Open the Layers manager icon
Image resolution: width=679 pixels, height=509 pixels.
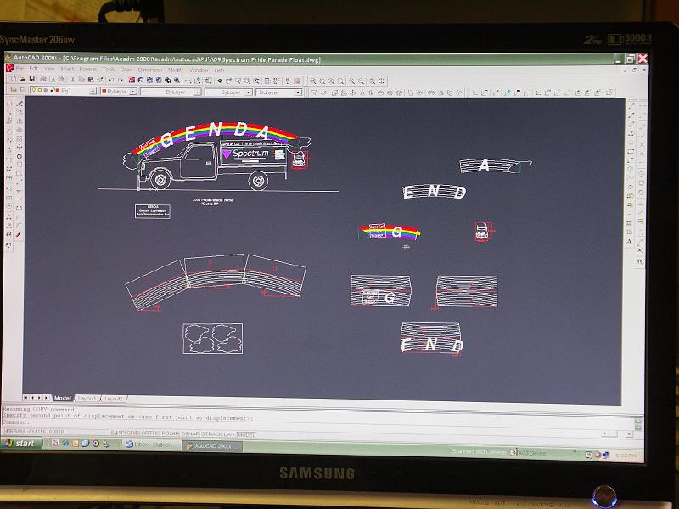[14, 90]
